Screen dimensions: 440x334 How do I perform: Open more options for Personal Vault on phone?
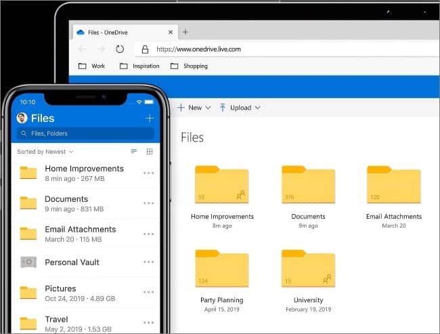(148, 262)
